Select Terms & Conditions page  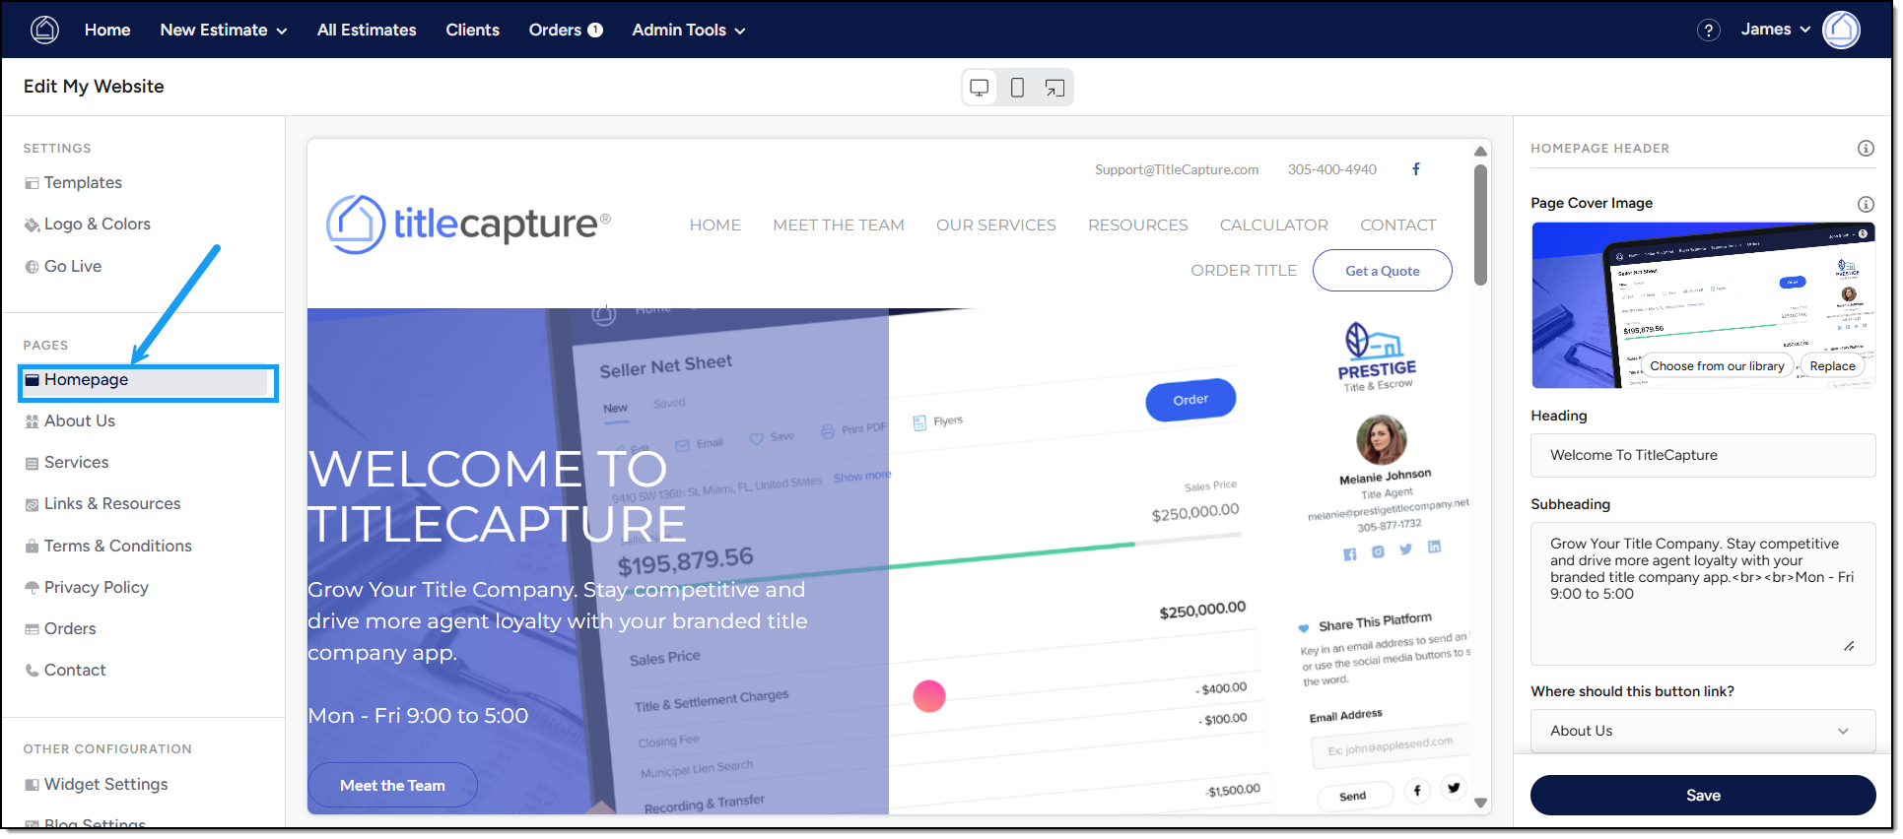[117, 547]
